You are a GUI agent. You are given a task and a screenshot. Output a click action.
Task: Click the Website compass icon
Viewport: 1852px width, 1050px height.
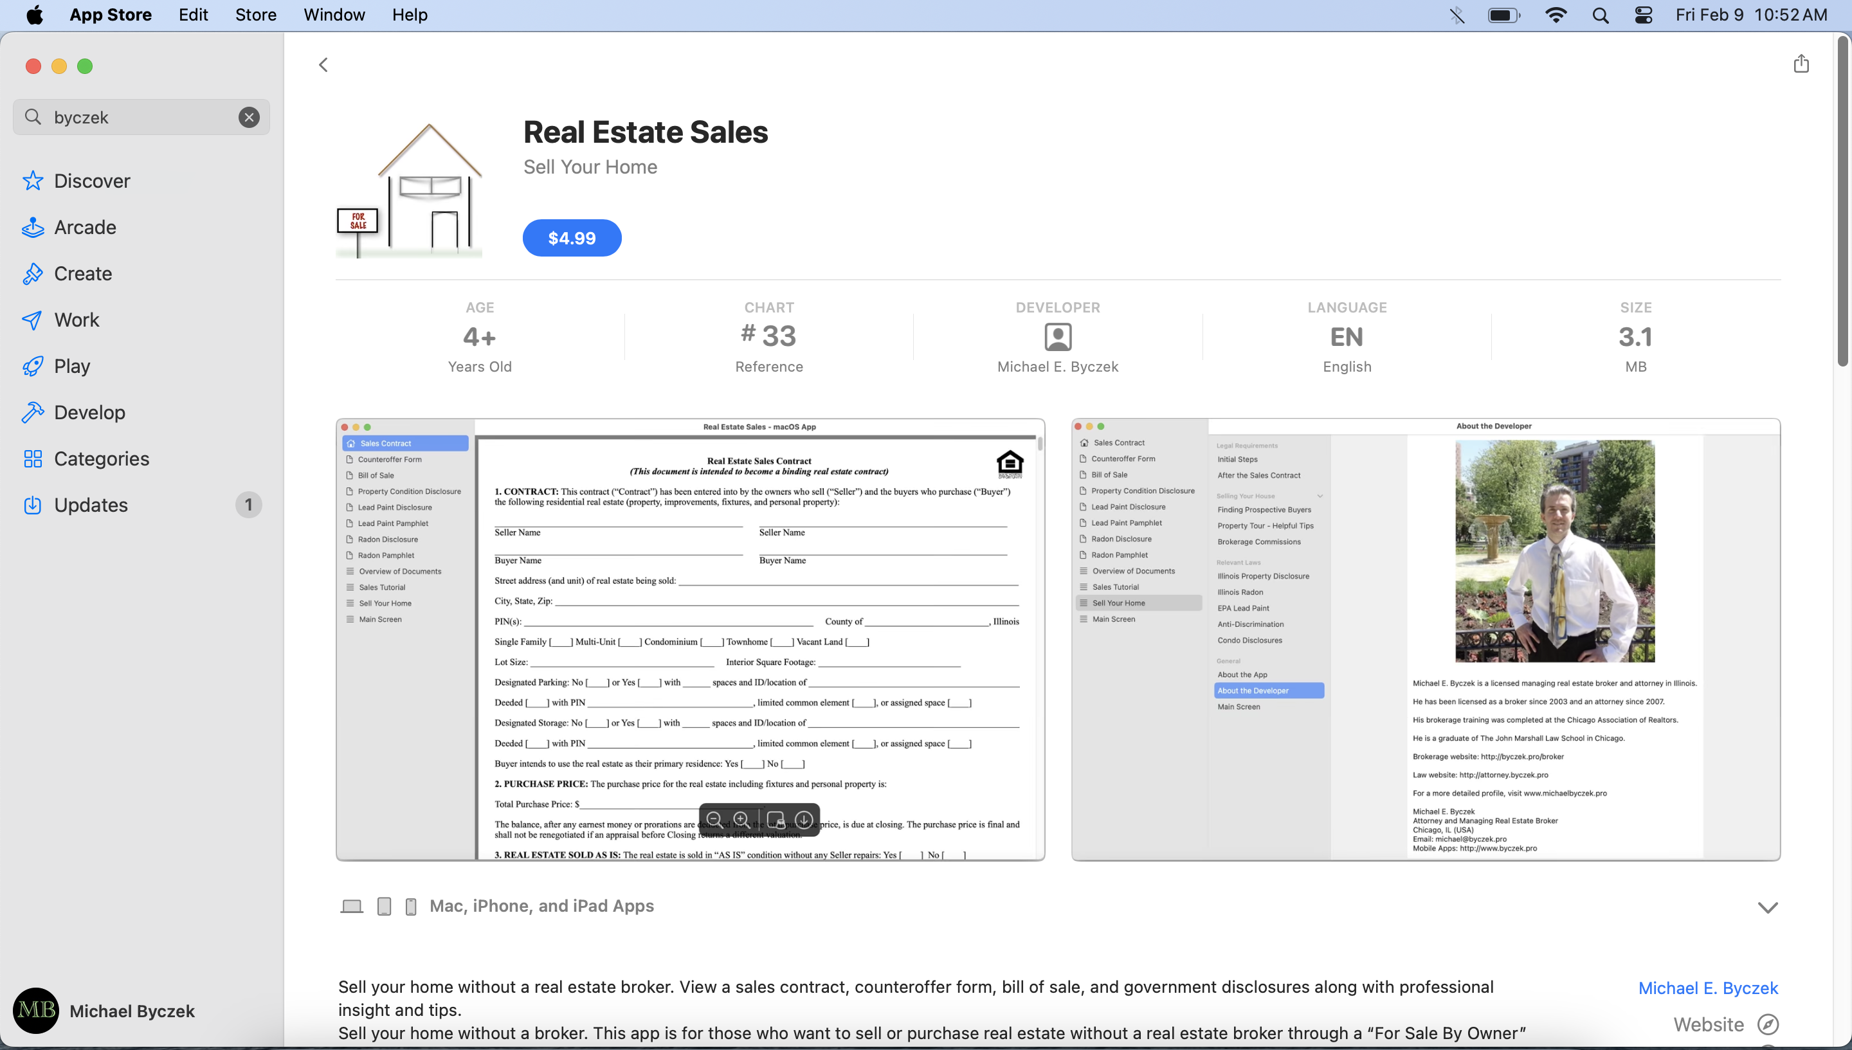click(1768, 1025)
